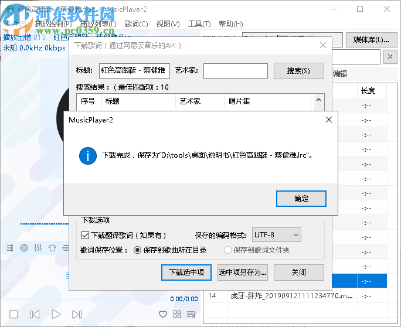Click the 0:00/0:00 time display

click(184, 299)
